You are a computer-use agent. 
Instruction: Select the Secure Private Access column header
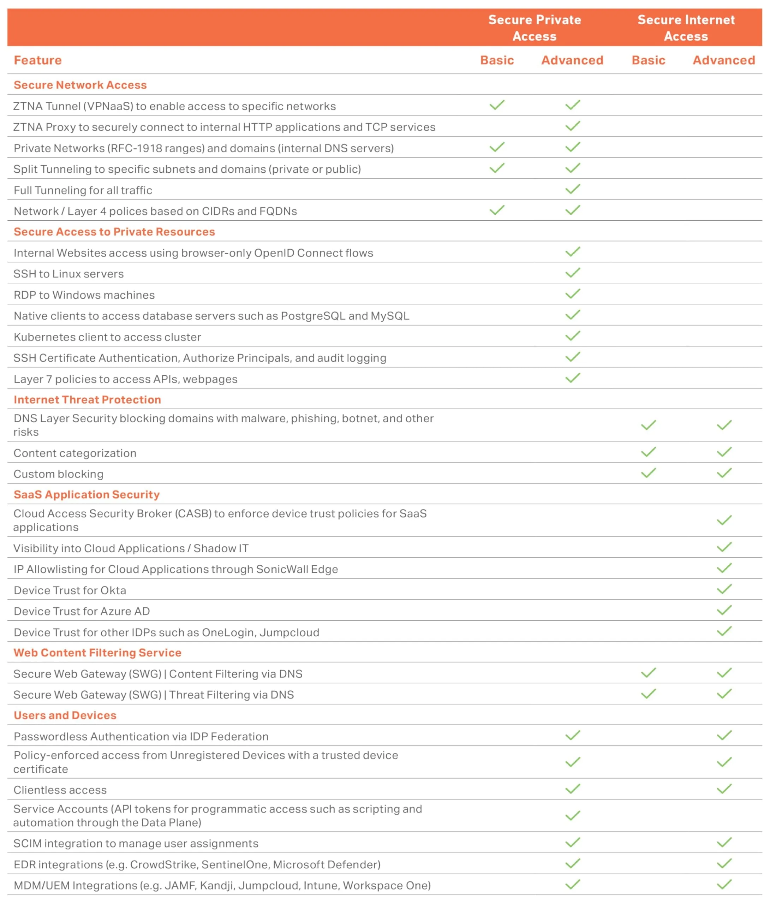click(535, 28)
